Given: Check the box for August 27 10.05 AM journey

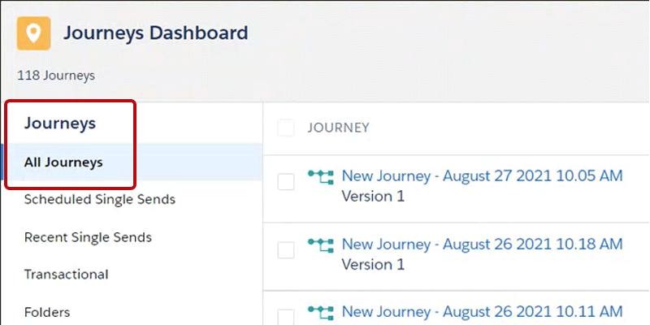Looking at the screenshot, I should click(286, 183).
